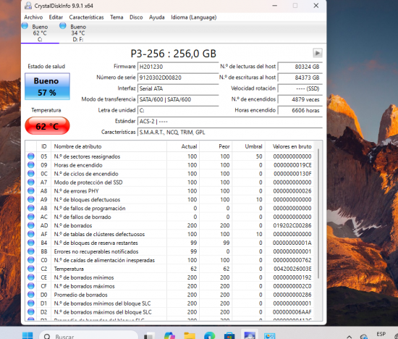This screenshot has height=339, width=398.
Task: Click the raw value 019202C00286
Action: coord(292,225)
